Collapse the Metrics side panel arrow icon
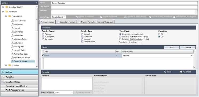The height and width of the screenshot is (97, 199). click(x=36, y=3)
